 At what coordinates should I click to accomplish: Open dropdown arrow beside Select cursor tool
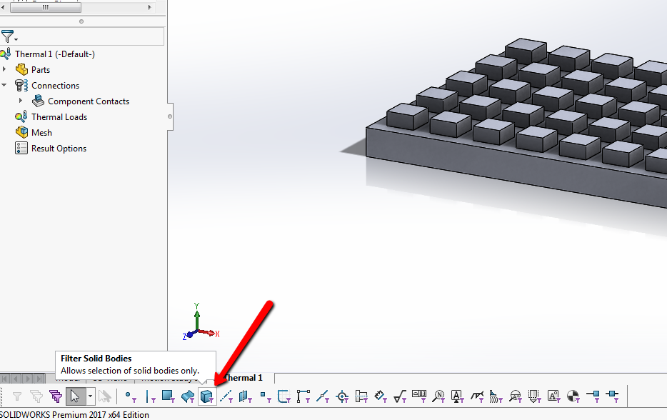(90, 396)
